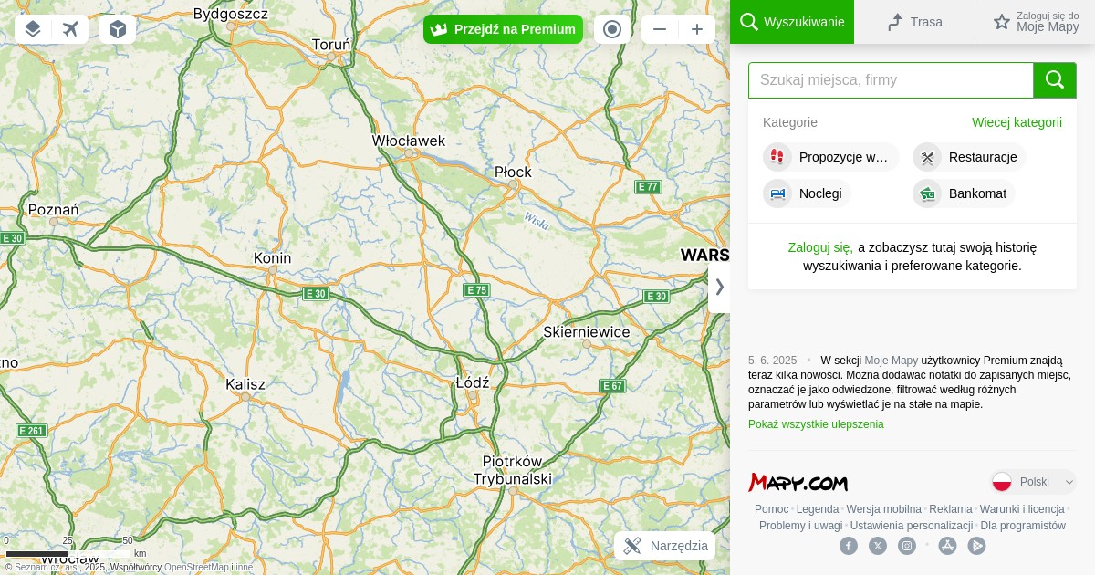Open the Polski language dropdown
This screenshot has height=575, width=1095.
coord(1034,482)
